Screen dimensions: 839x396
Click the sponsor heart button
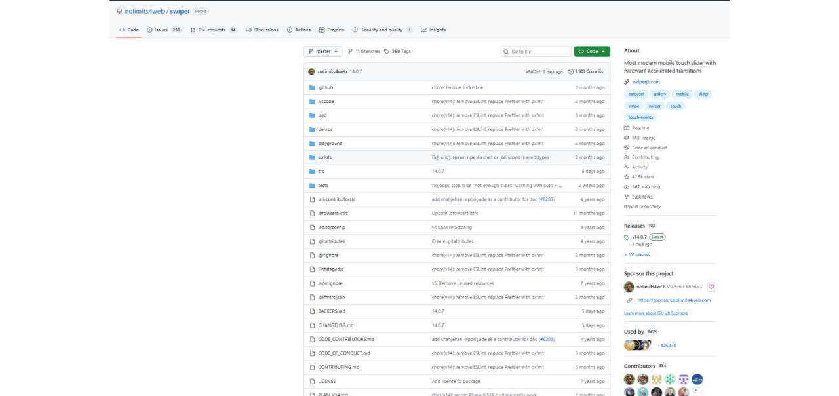point(712,287)
